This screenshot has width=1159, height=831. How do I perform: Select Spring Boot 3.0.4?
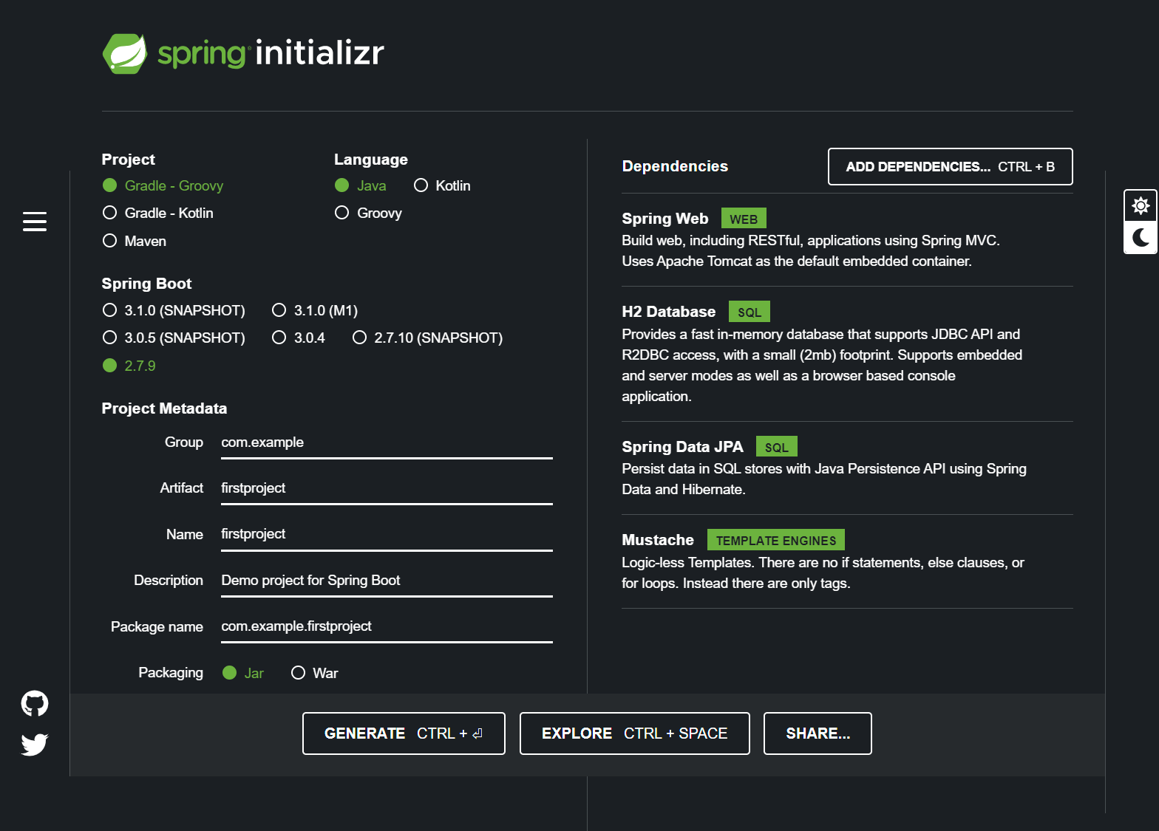coord(299,338)
